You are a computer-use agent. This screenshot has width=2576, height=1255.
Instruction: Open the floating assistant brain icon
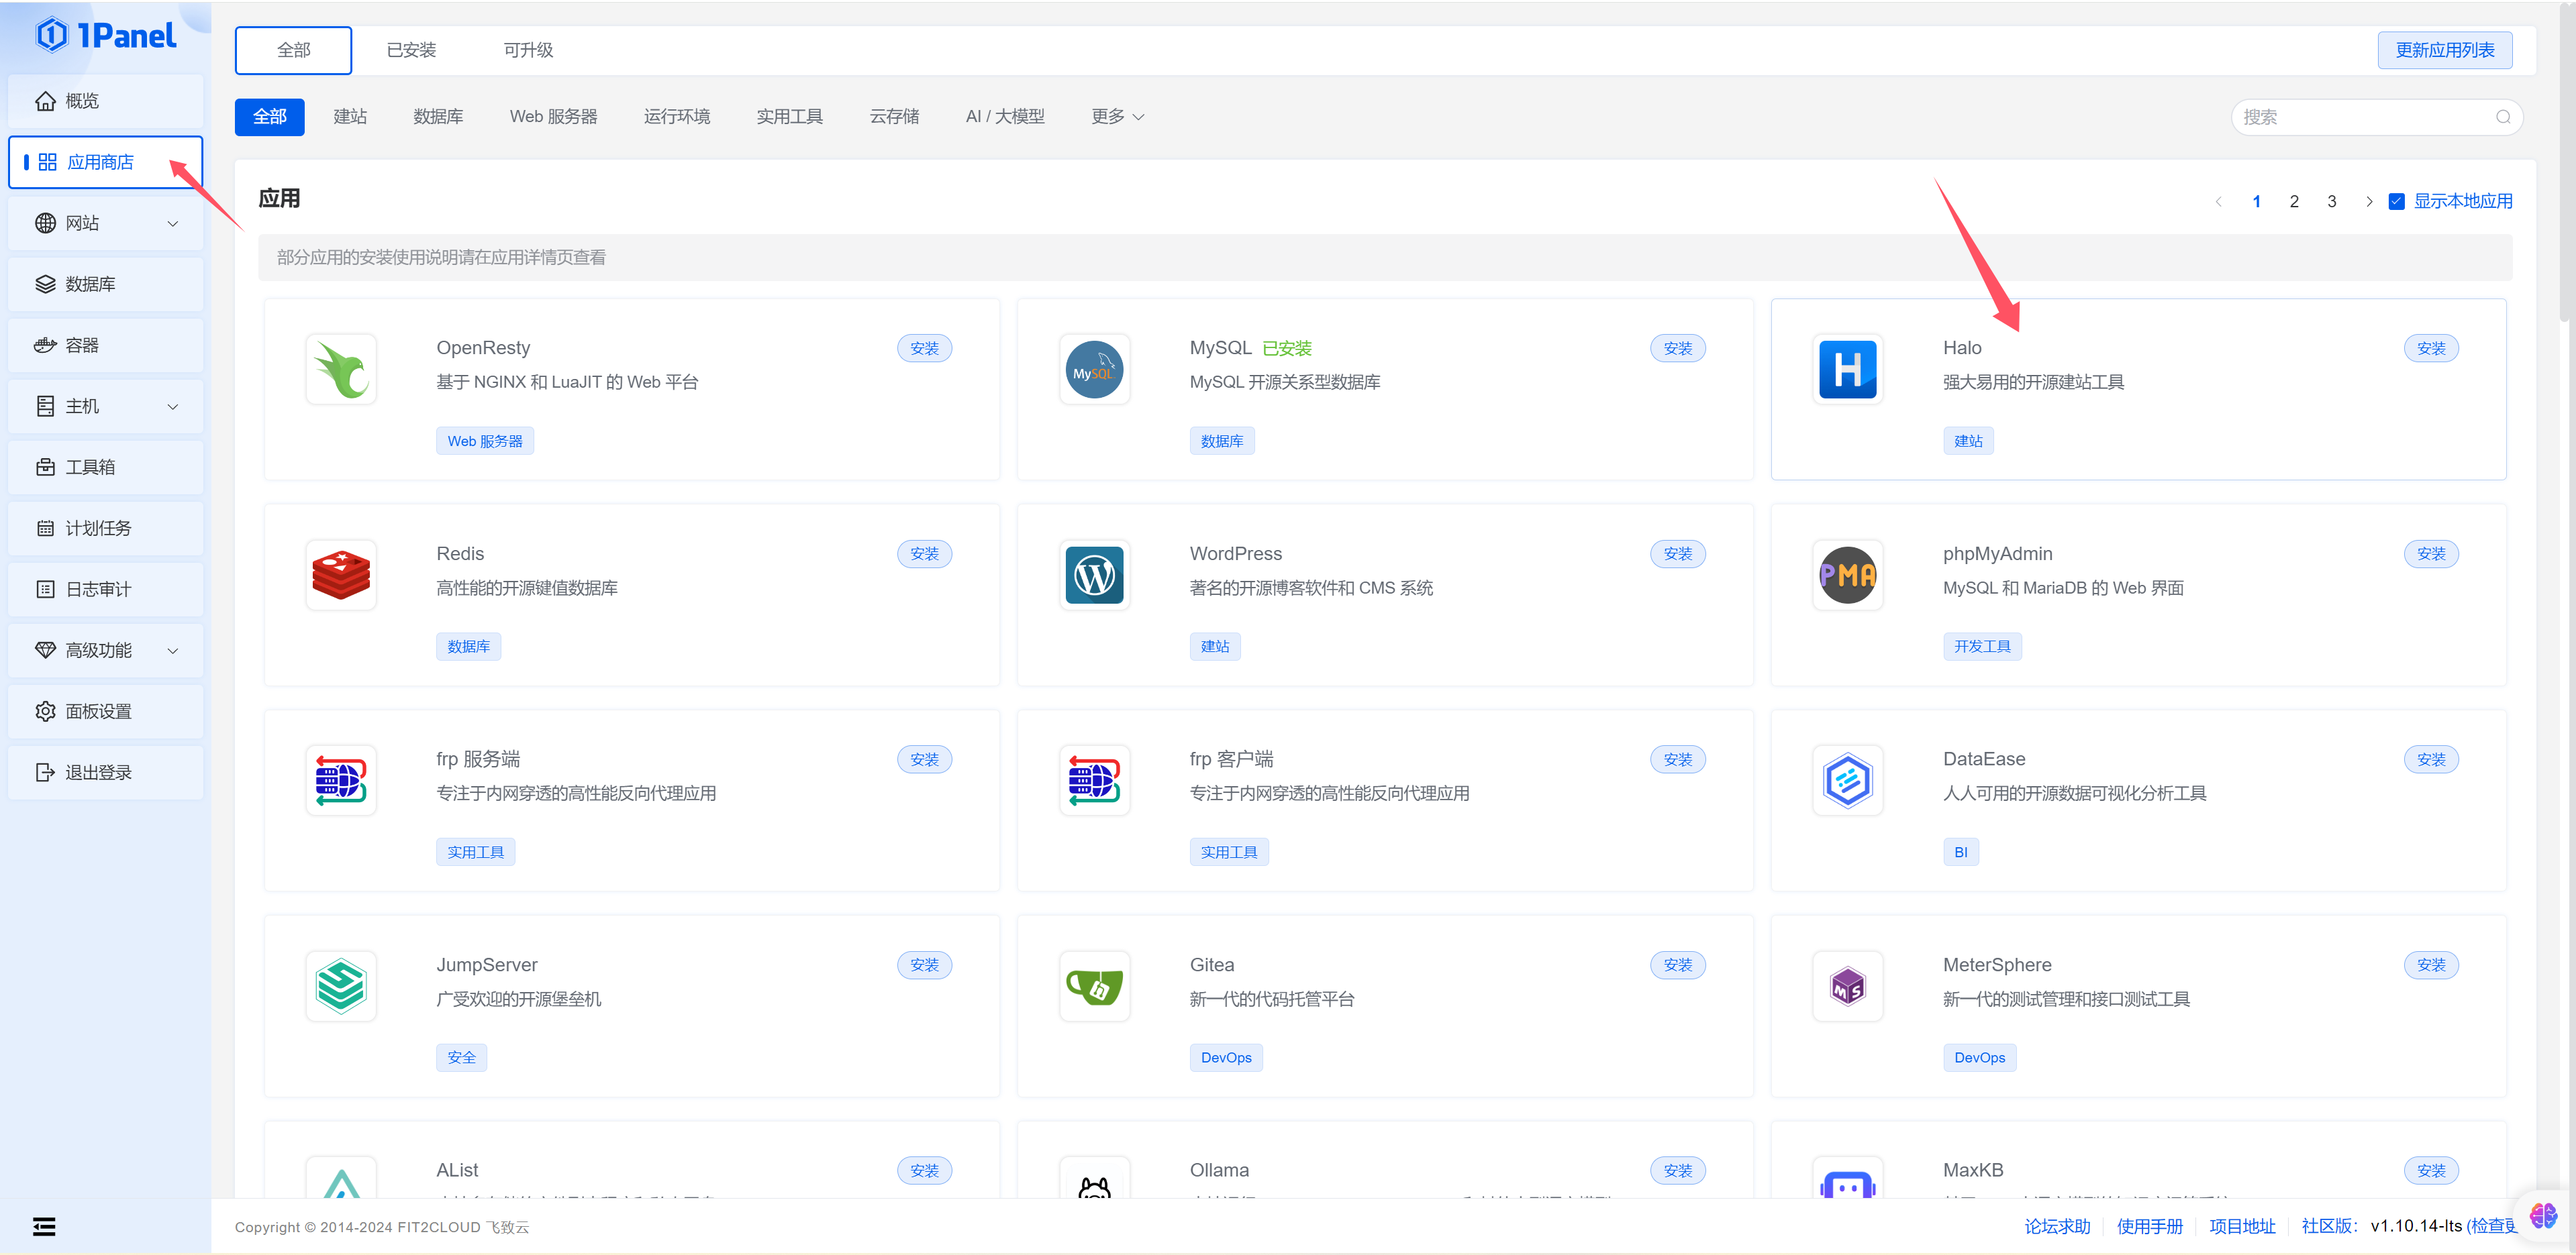[x=2543, y=1216]
